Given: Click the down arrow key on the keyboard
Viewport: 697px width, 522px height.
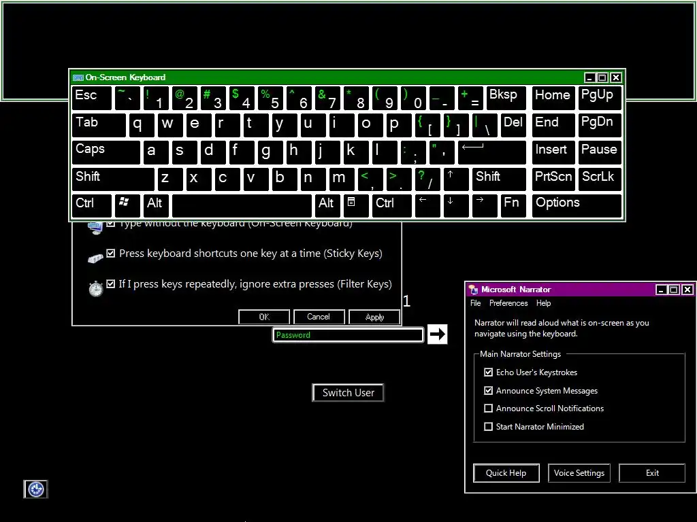Looking at the screenshot, I should 456,205.
